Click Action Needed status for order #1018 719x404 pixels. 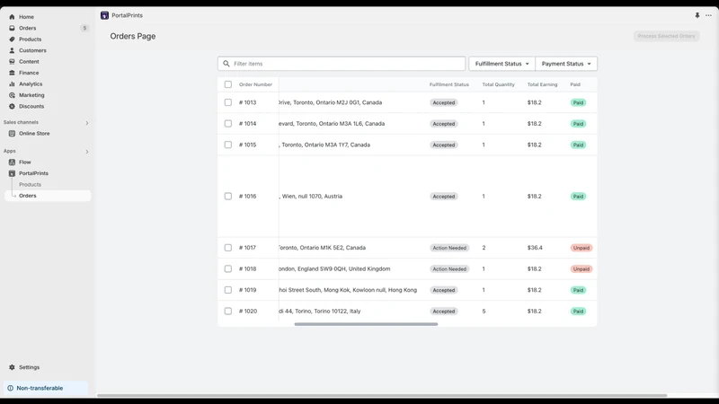tap(449, 268)
